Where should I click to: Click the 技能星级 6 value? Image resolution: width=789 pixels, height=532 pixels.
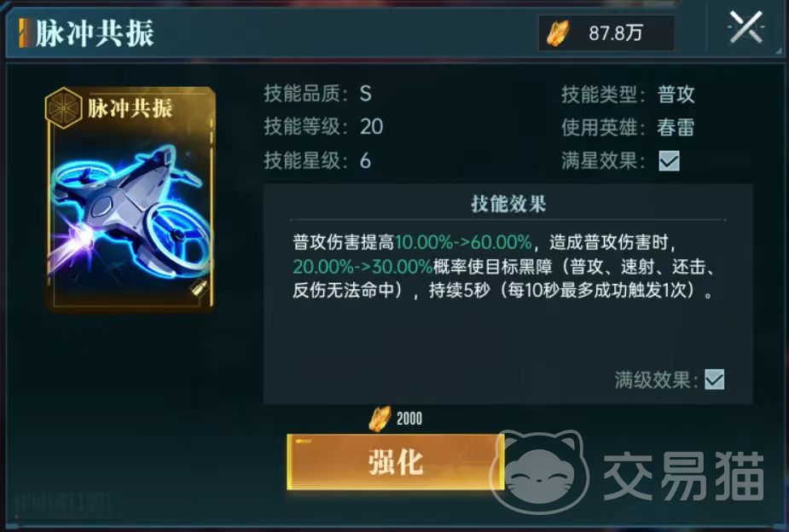(x=365, y=161)
